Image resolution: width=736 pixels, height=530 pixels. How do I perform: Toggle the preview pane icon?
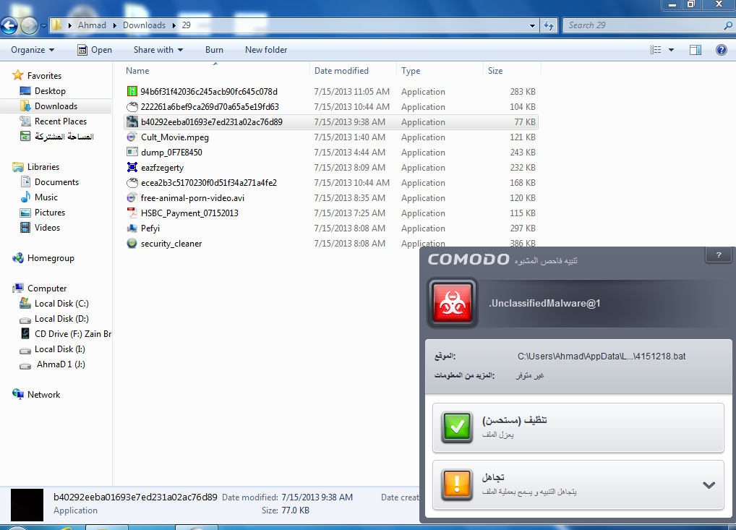696,50
